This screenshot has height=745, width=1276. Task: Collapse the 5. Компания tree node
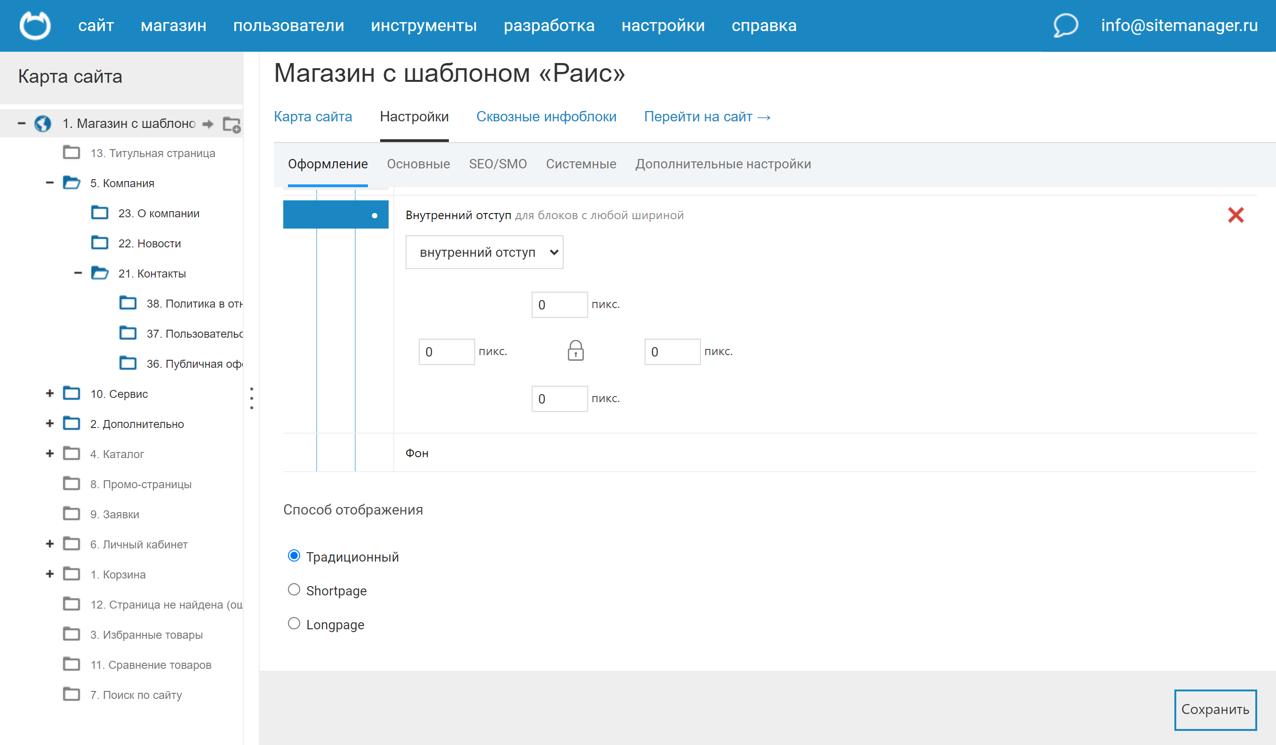[x=49, y=182]
